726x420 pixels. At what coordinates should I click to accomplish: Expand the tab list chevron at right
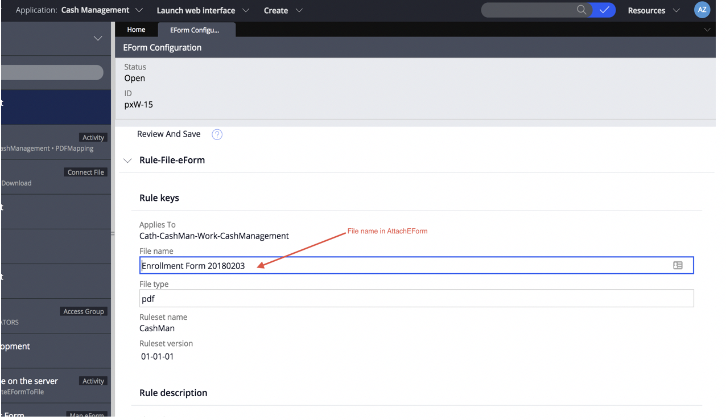tap(707, 30)
